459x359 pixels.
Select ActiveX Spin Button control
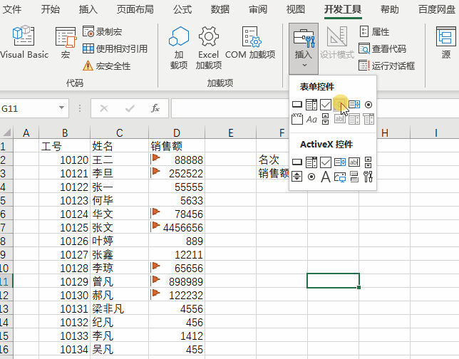tap(297, 177)
